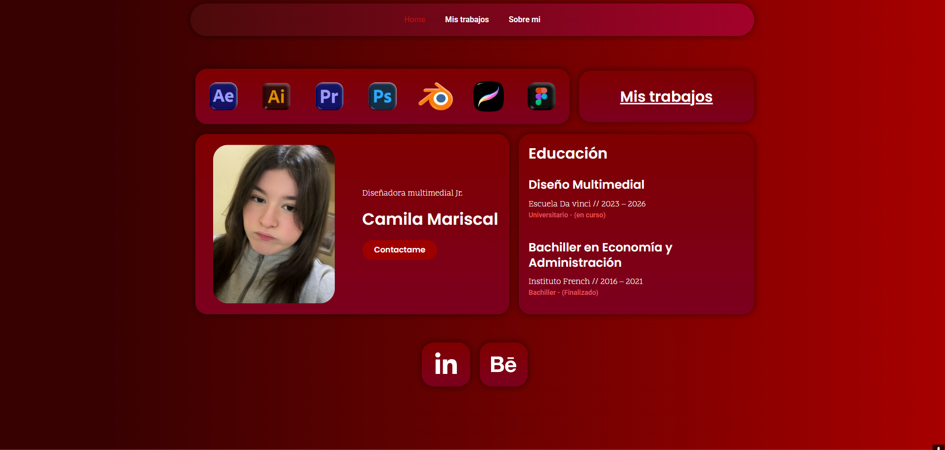
Task: Click the Figma icon
Action: [541, 96]
